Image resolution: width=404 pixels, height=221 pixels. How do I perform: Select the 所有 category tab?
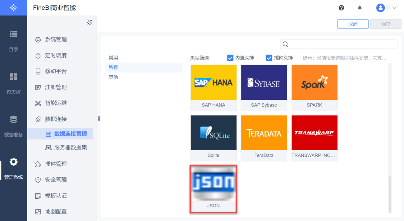coord(144,67)
